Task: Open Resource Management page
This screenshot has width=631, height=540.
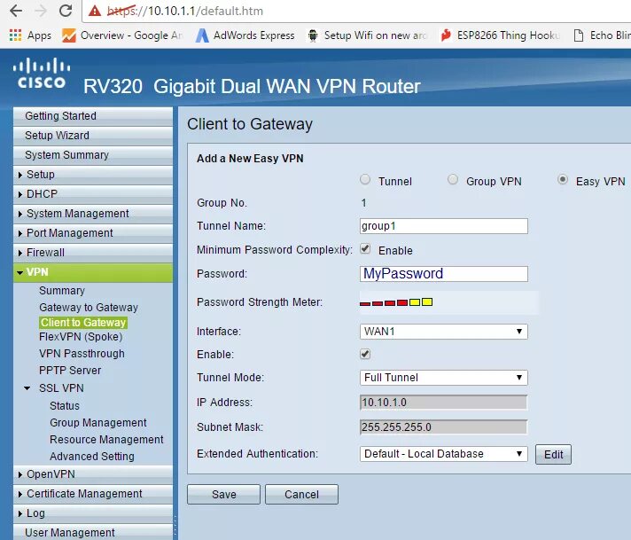Action: (106, 439)
